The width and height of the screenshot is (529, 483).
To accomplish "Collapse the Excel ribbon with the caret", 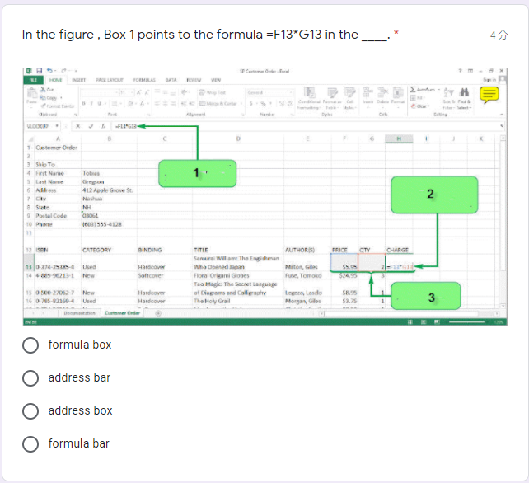I will [x=502, y=115].
